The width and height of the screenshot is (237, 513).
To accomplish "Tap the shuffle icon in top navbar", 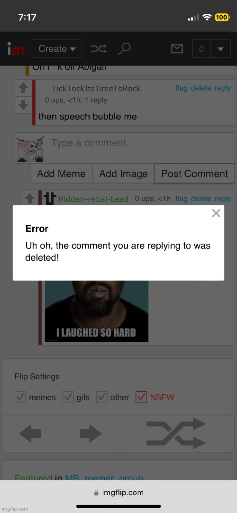I will [99, 49].
